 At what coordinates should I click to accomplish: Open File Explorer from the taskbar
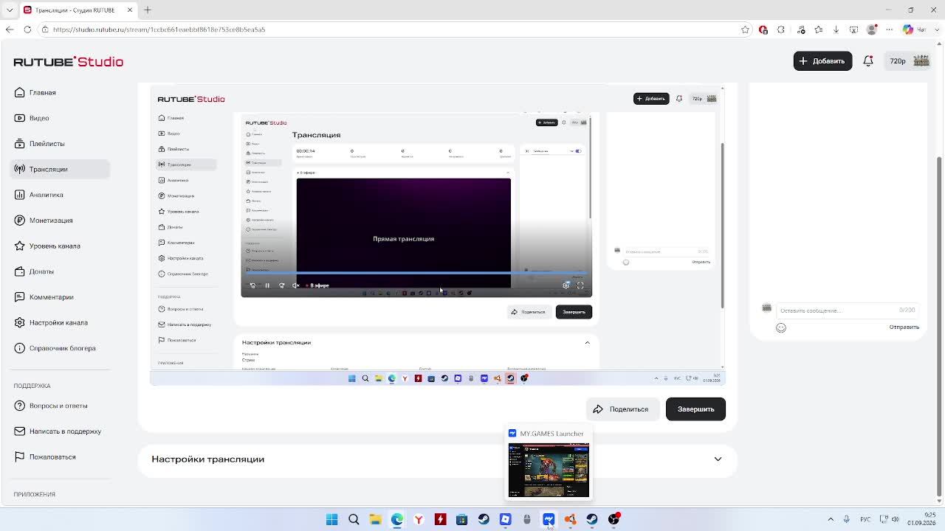click(x=375, y=519)
